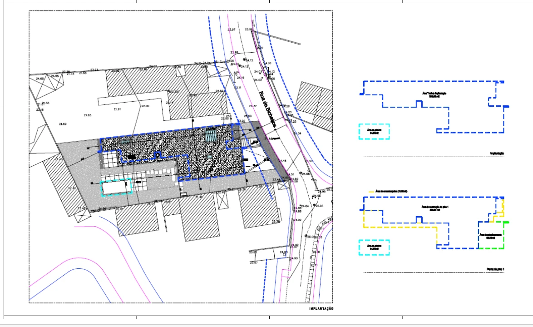
Task: Click the elevation label 21.91 on site plan
Action: click(118, 109)
